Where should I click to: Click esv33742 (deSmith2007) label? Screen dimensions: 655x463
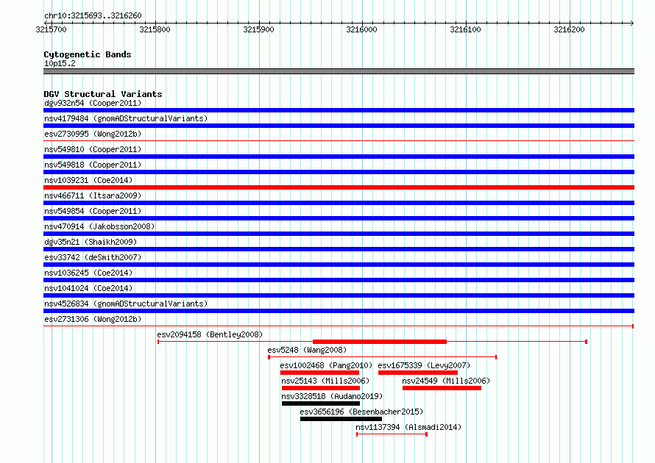[93, 257]
